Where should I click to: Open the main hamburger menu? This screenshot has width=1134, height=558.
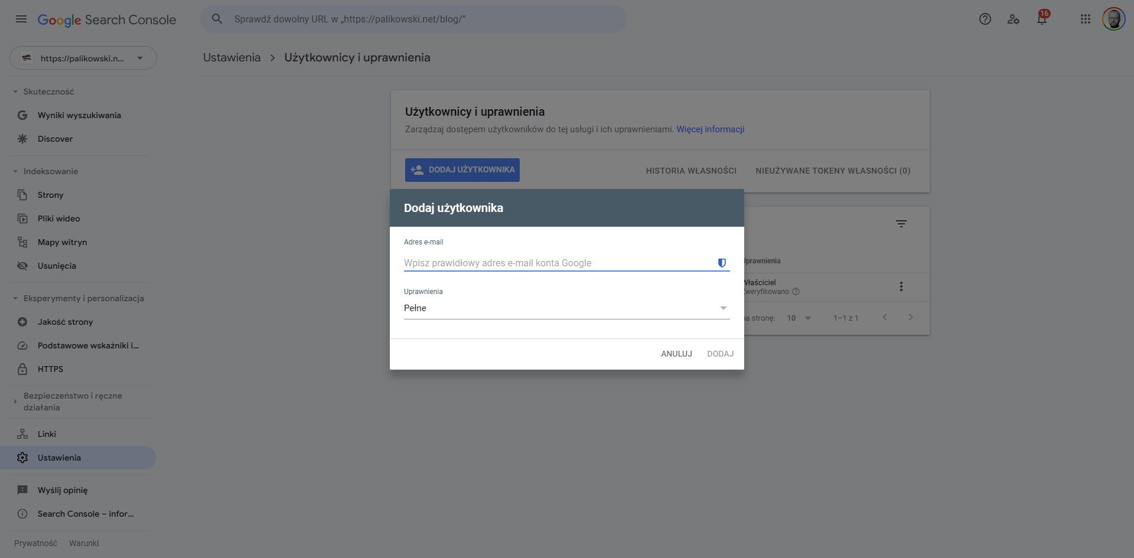(21, 19)
